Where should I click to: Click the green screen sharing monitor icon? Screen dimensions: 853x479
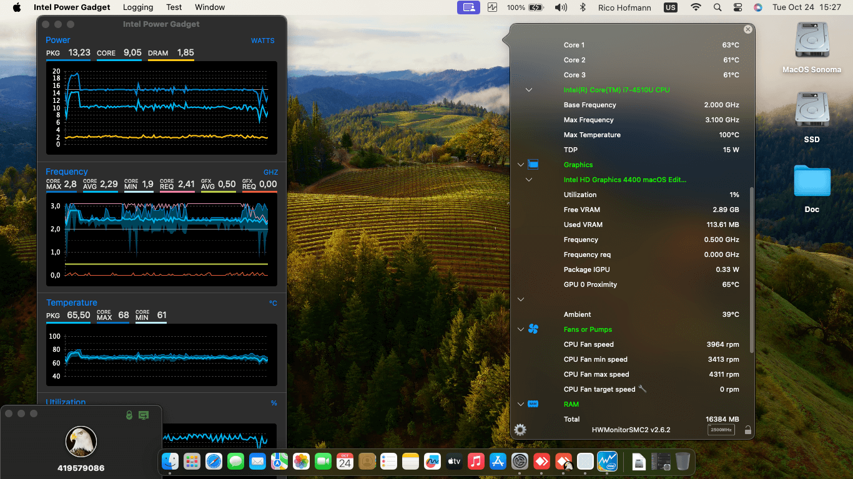click(144, 415)
